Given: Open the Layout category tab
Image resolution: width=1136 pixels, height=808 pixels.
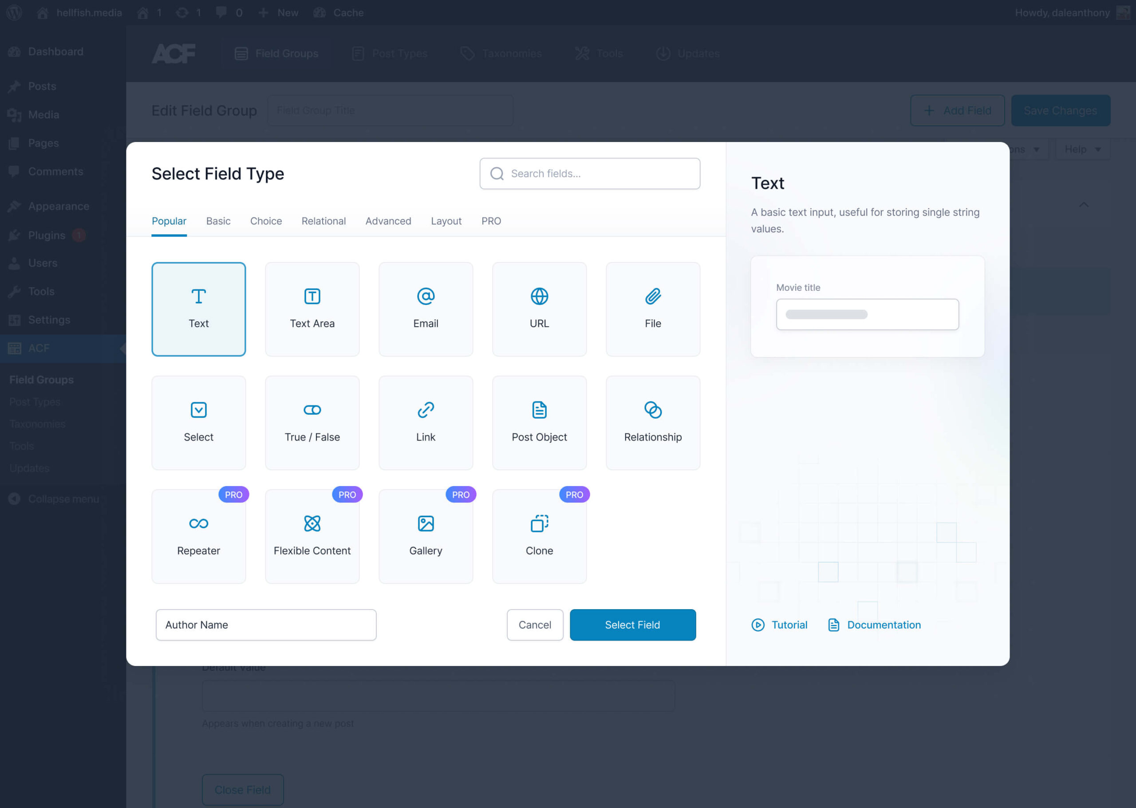Looking at the screenshot, I should click(x=446, y=220).
